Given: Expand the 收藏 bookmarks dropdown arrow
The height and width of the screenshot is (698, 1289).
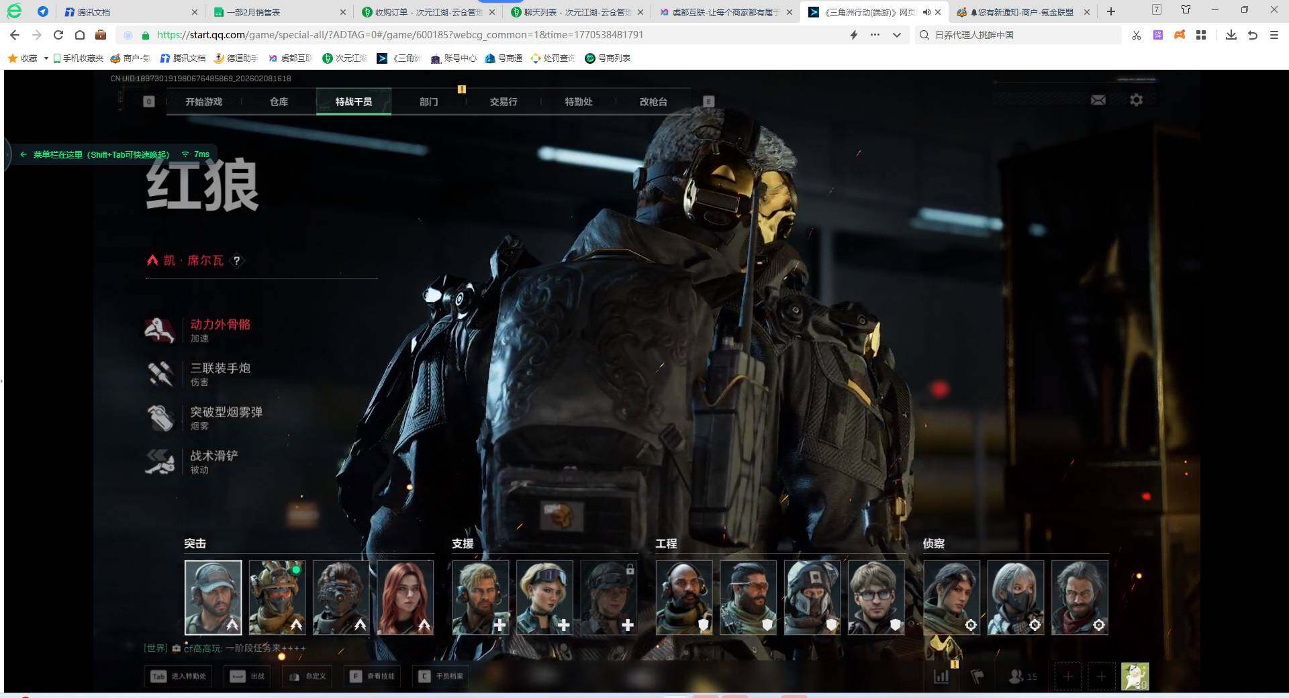Looking at the screenshot, I should [46, 58].
